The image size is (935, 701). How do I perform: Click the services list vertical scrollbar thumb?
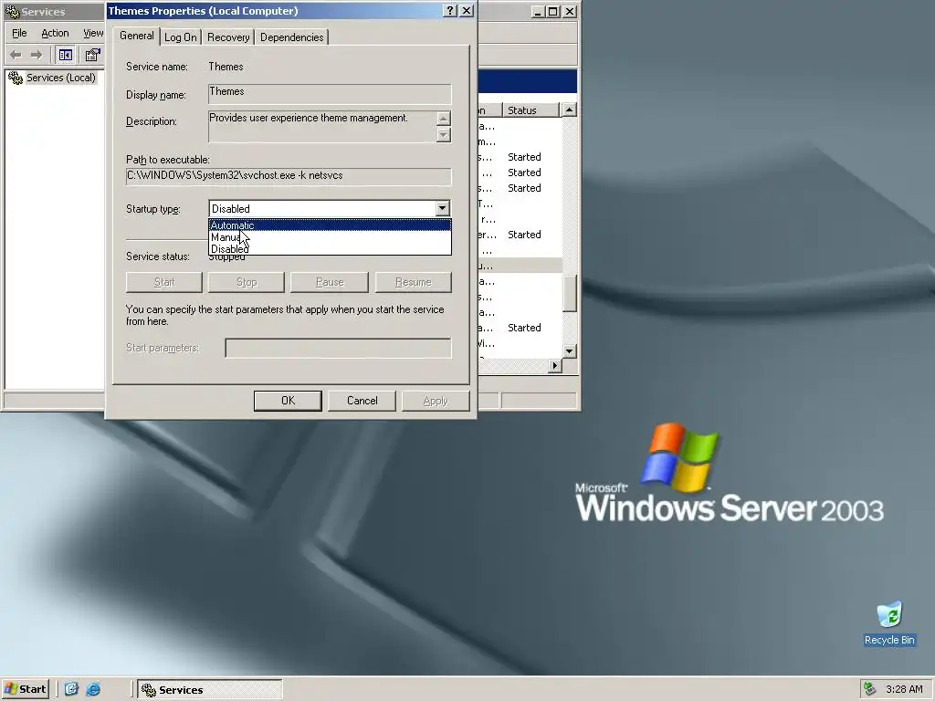[x=570, y=293]
